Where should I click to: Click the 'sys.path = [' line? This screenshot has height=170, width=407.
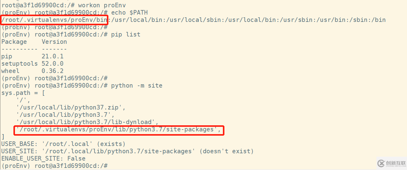click(x=23, y=93)
